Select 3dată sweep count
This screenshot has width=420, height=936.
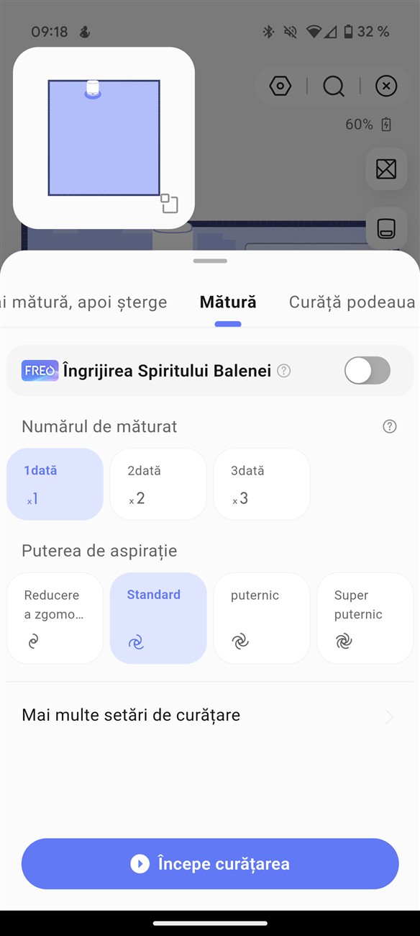point(262,484)
